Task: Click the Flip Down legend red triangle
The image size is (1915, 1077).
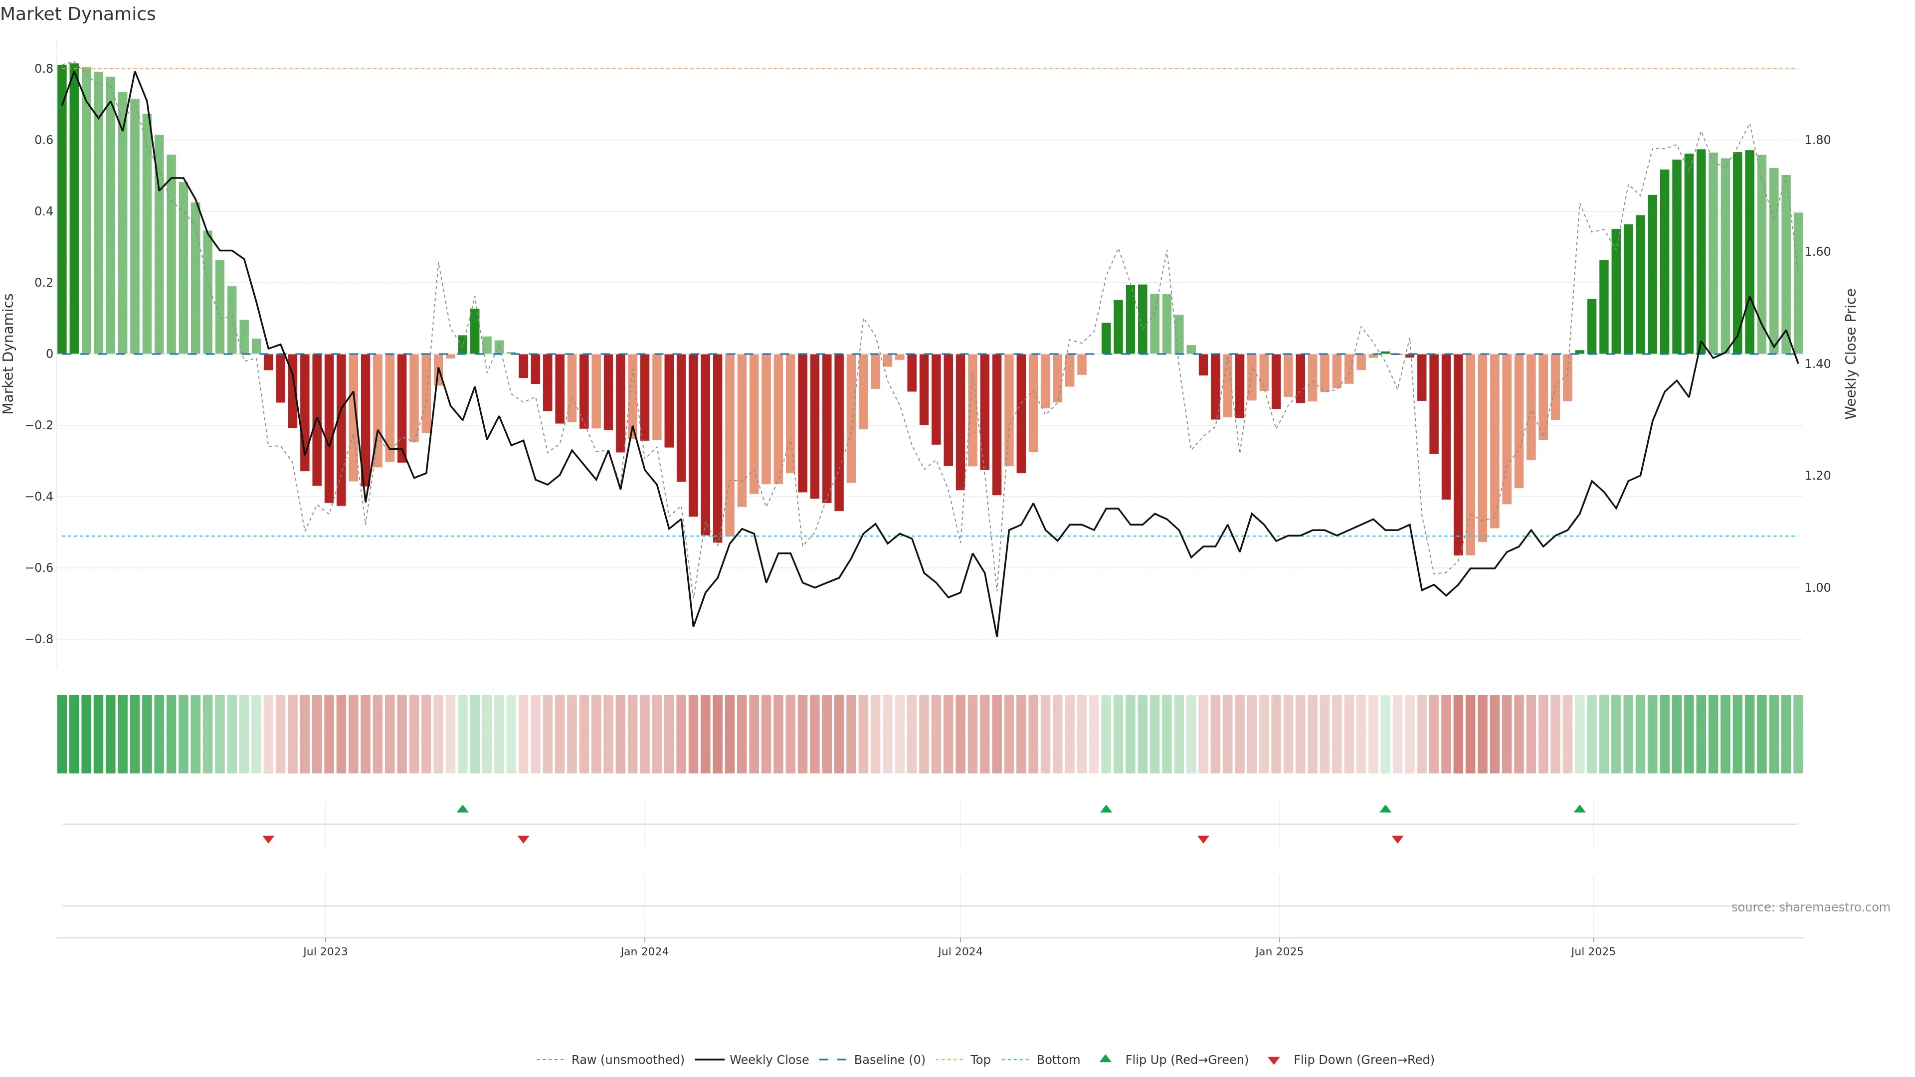Action: click(x=1274, y=1060)
